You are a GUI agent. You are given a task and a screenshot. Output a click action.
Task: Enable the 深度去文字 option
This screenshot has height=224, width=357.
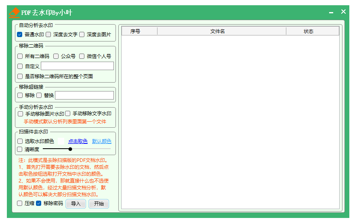click(48, 35)
